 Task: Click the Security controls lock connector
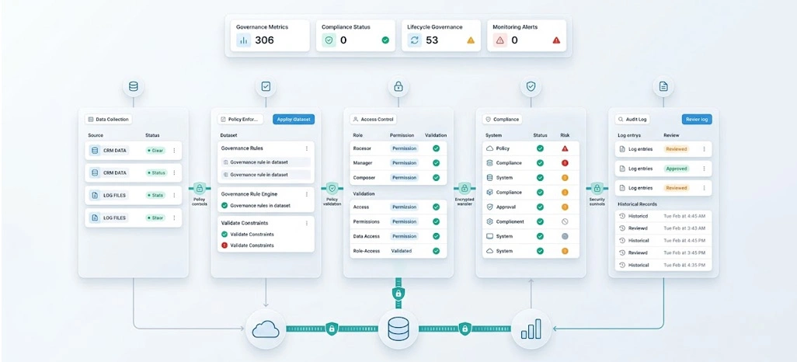point(597,188)
